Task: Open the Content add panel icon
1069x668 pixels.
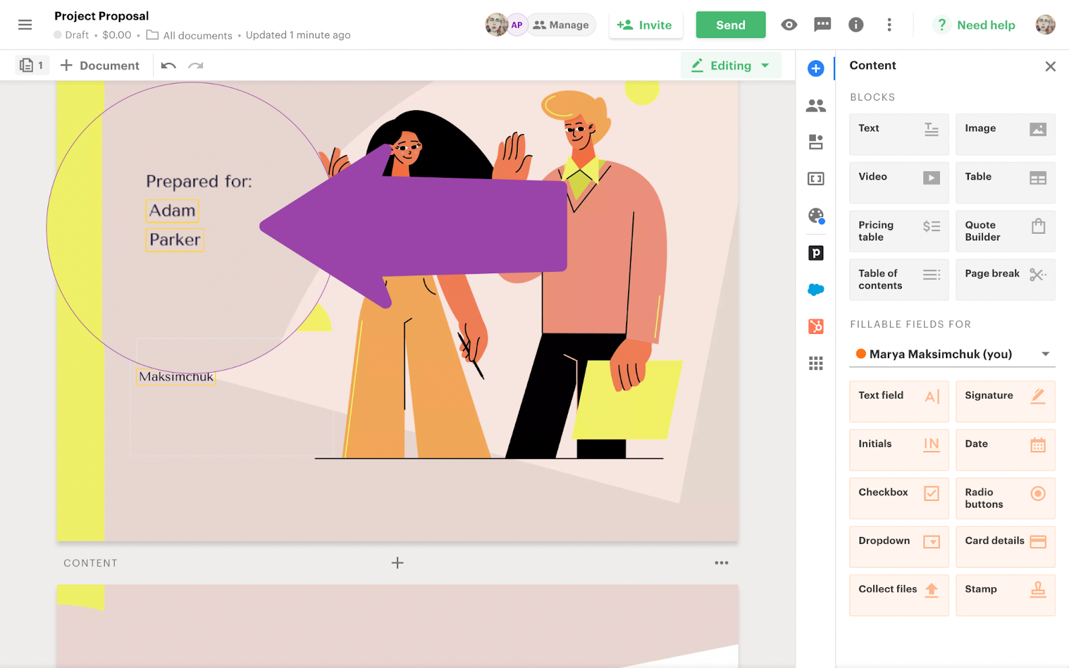Action: (816, 68)
